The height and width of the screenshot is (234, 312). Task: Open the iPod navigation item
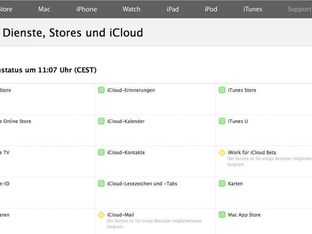pos(211,9)
